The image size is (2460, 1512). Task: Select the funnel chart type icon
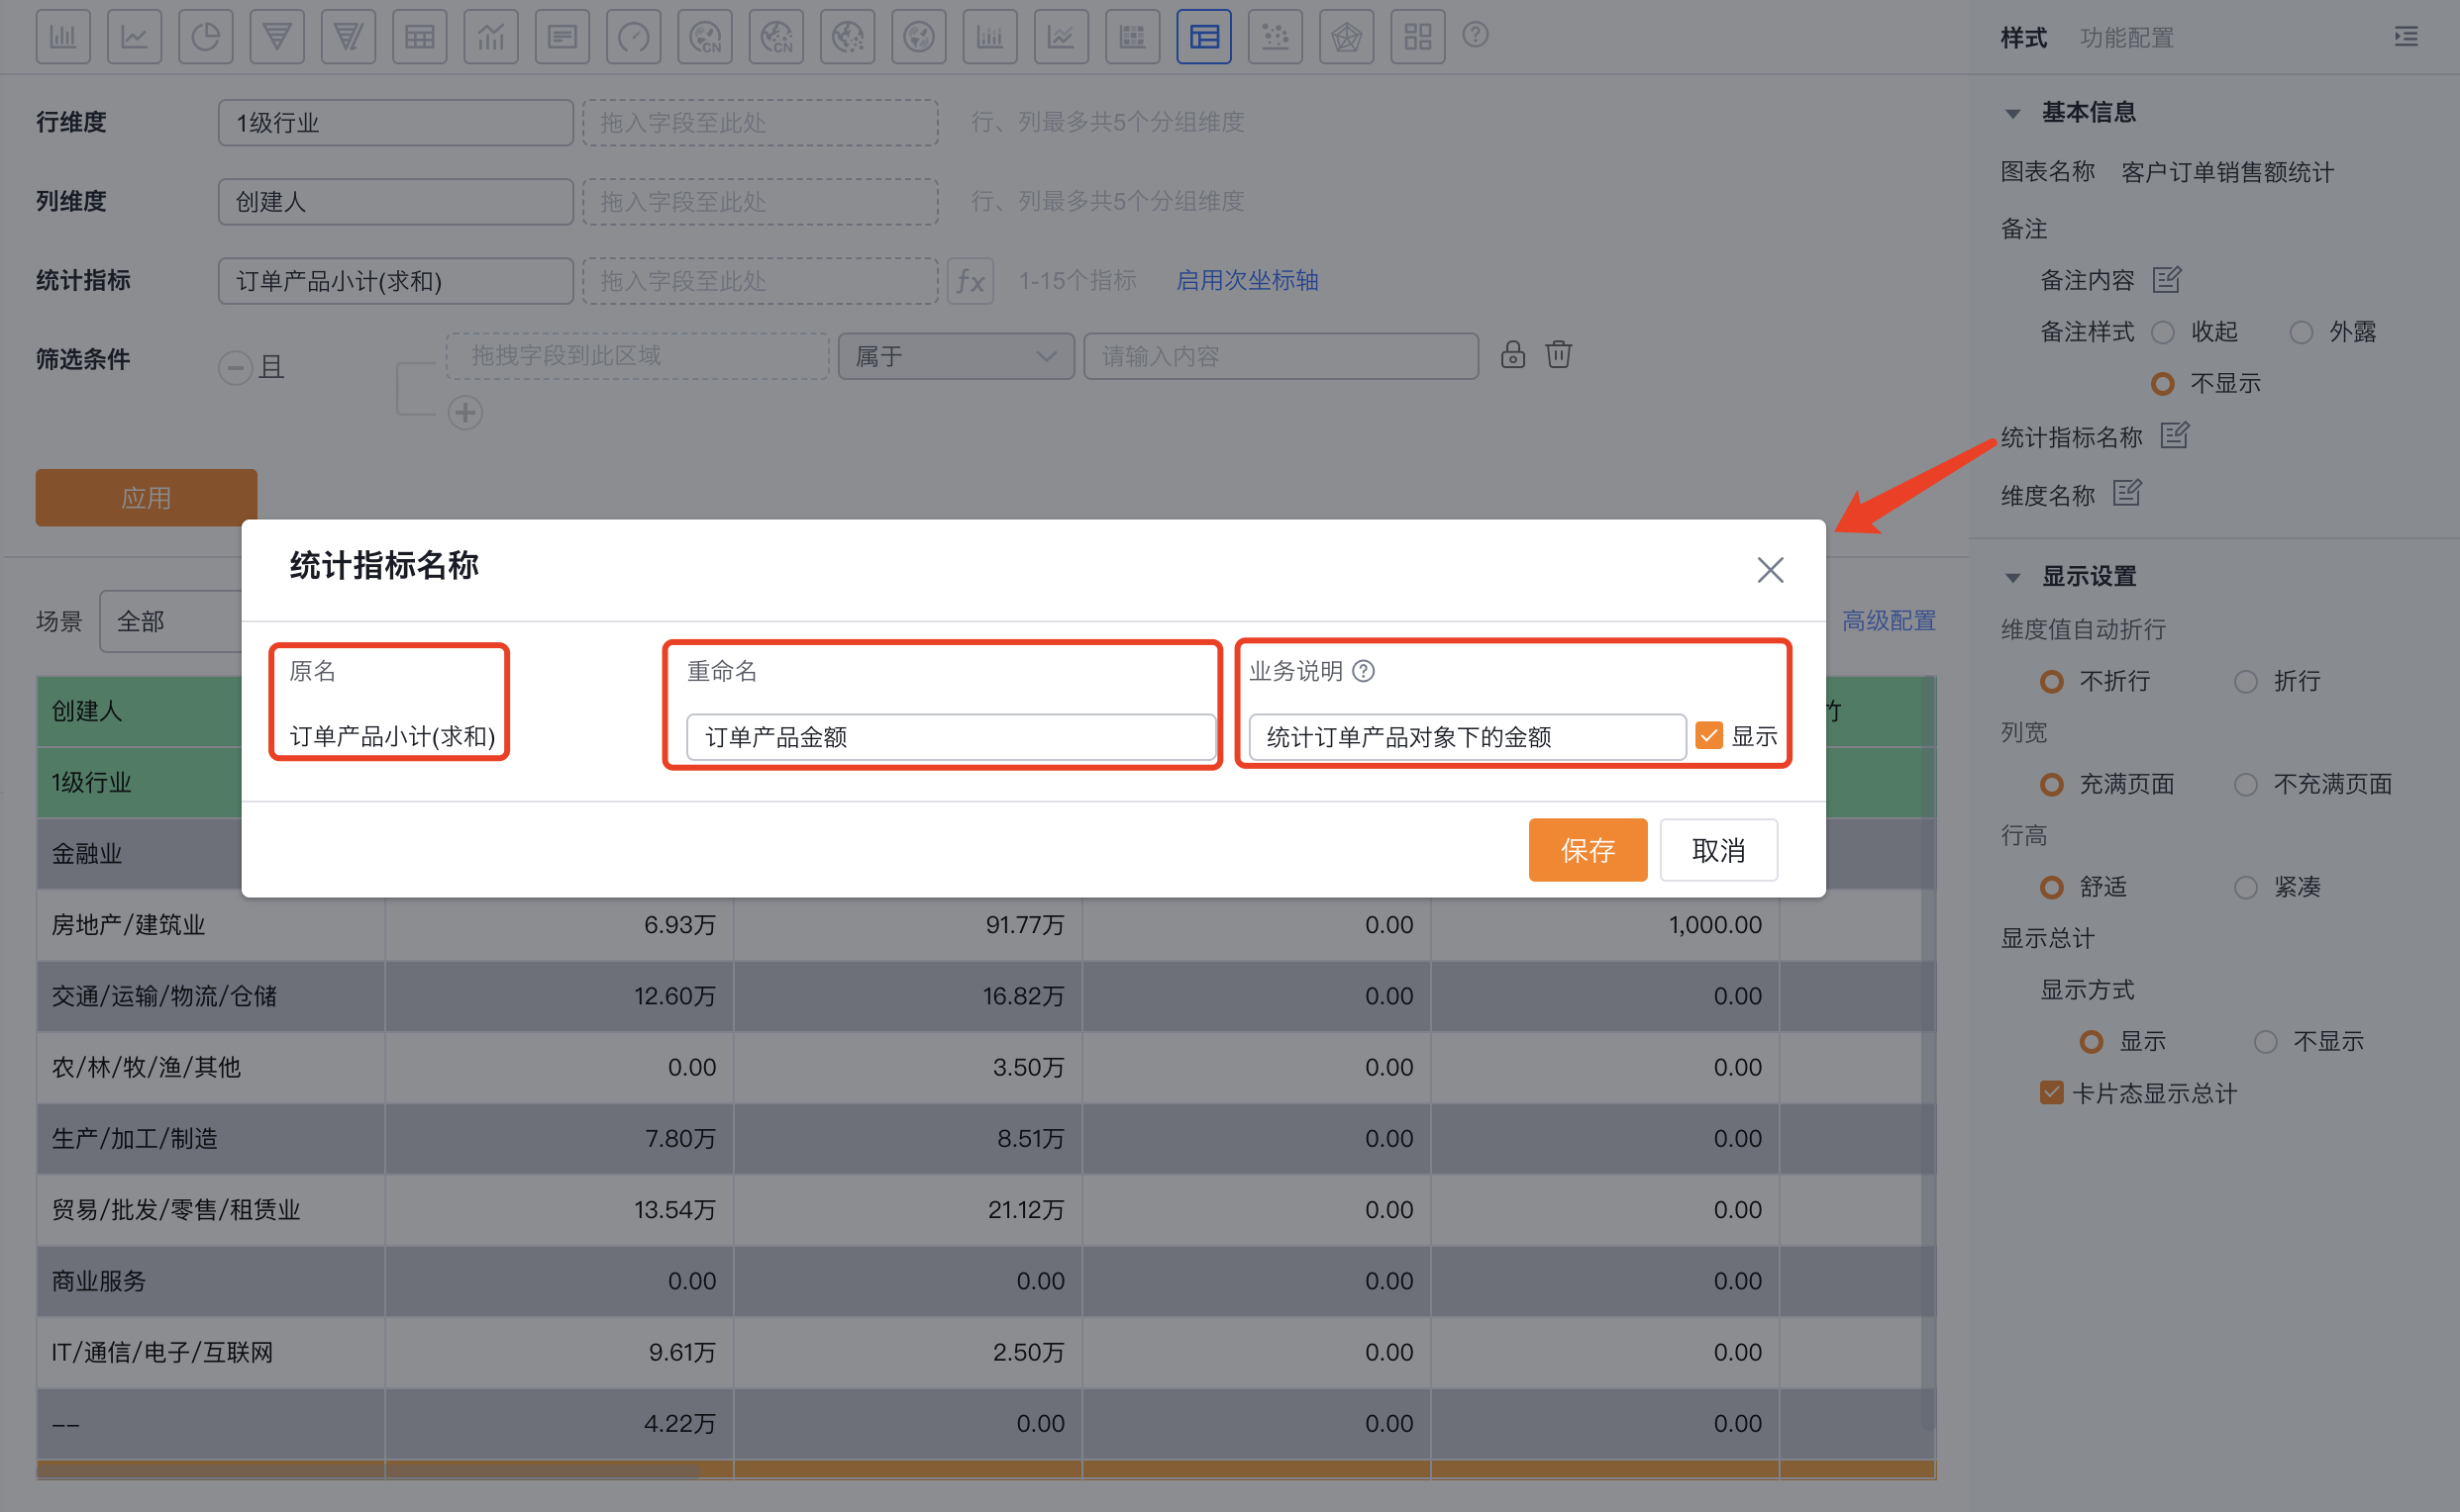(x=277, y=37)
